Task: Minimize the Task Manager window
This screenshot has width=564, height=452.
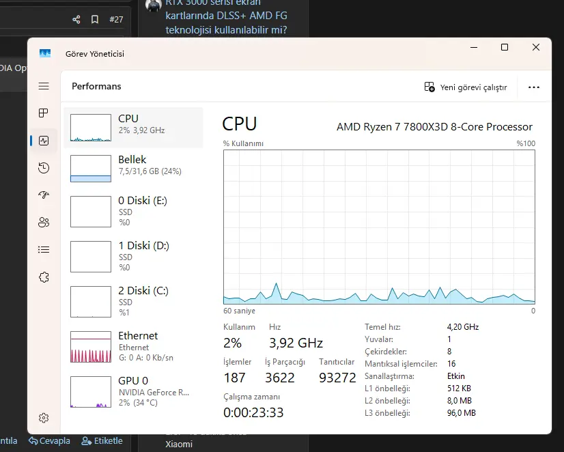Action: coord(474,47)
